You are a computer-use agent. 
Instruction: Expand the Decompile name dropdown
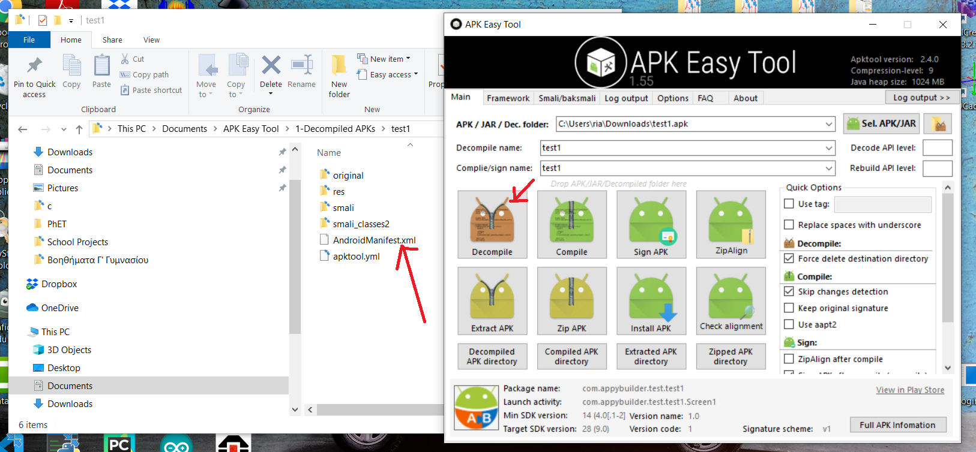pyautogui.click(x=829, y=148)
